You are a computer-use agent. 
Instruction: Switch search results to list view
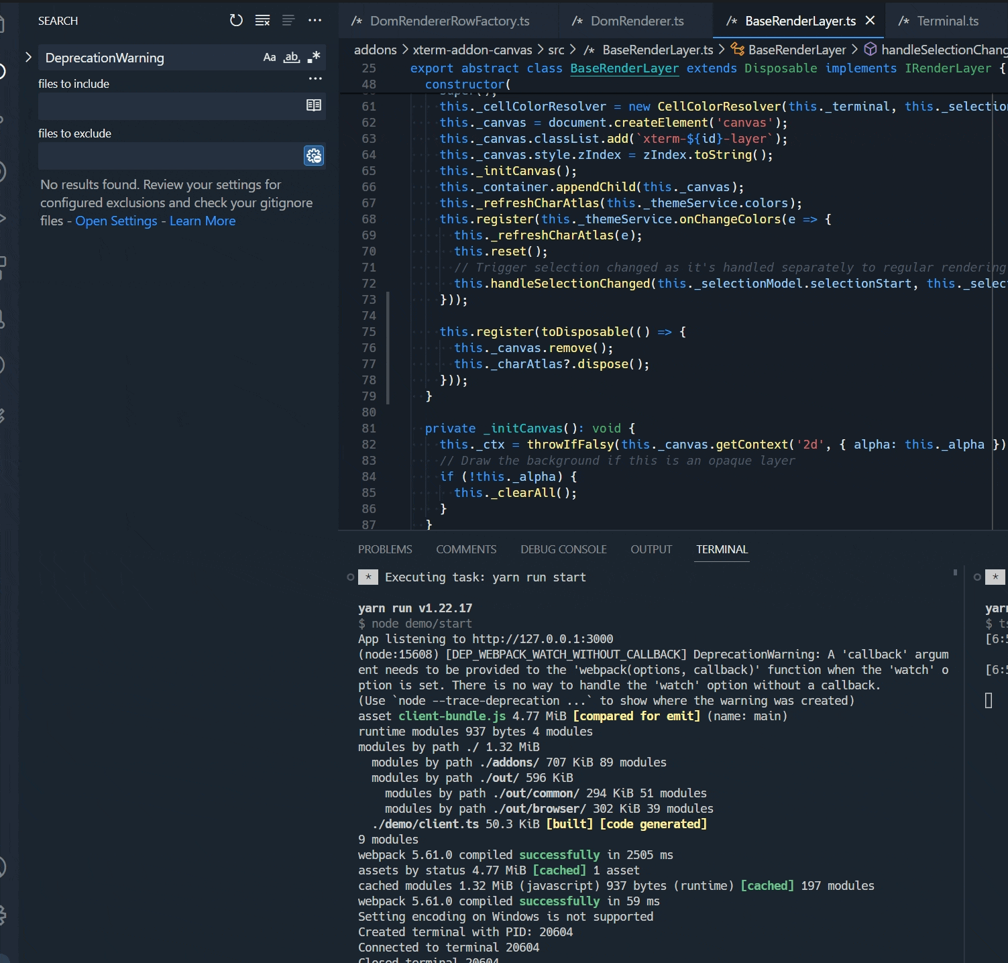288,21
